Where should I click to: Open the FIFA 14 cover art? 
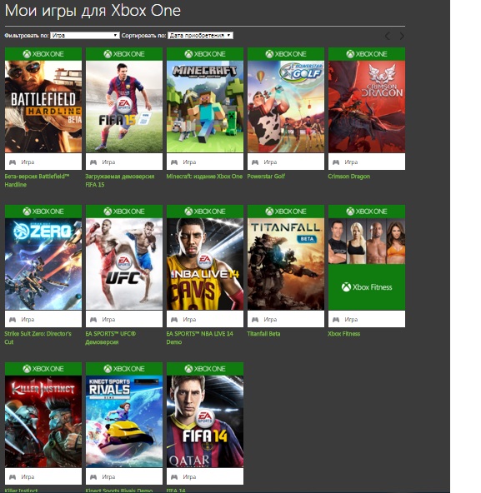(205, 421)
